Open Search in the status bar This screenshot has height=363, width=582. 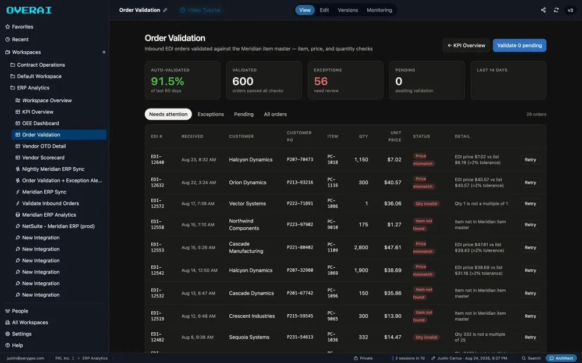[x=531, y=358]
